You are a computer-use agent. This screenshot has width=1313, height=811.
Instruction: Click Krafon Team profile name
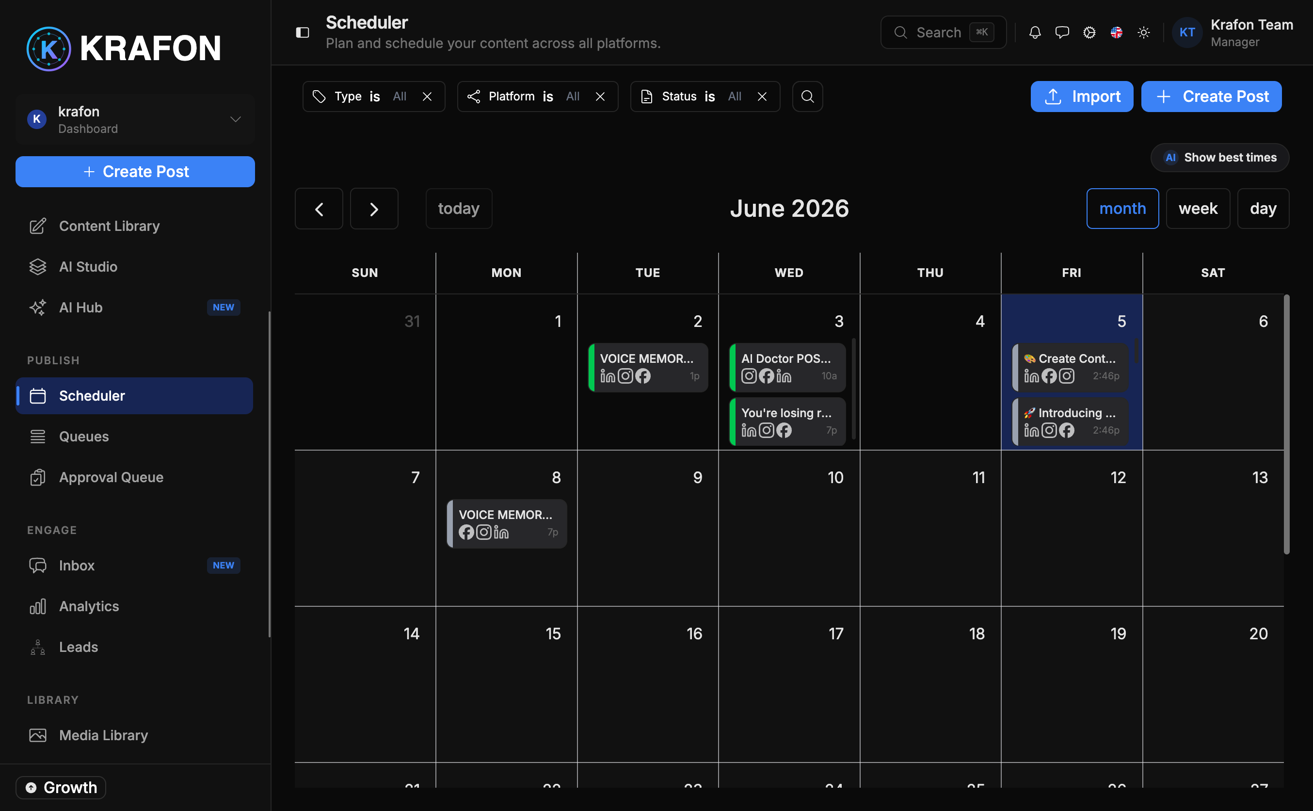pyautogui.click(x=1251, y=25)
